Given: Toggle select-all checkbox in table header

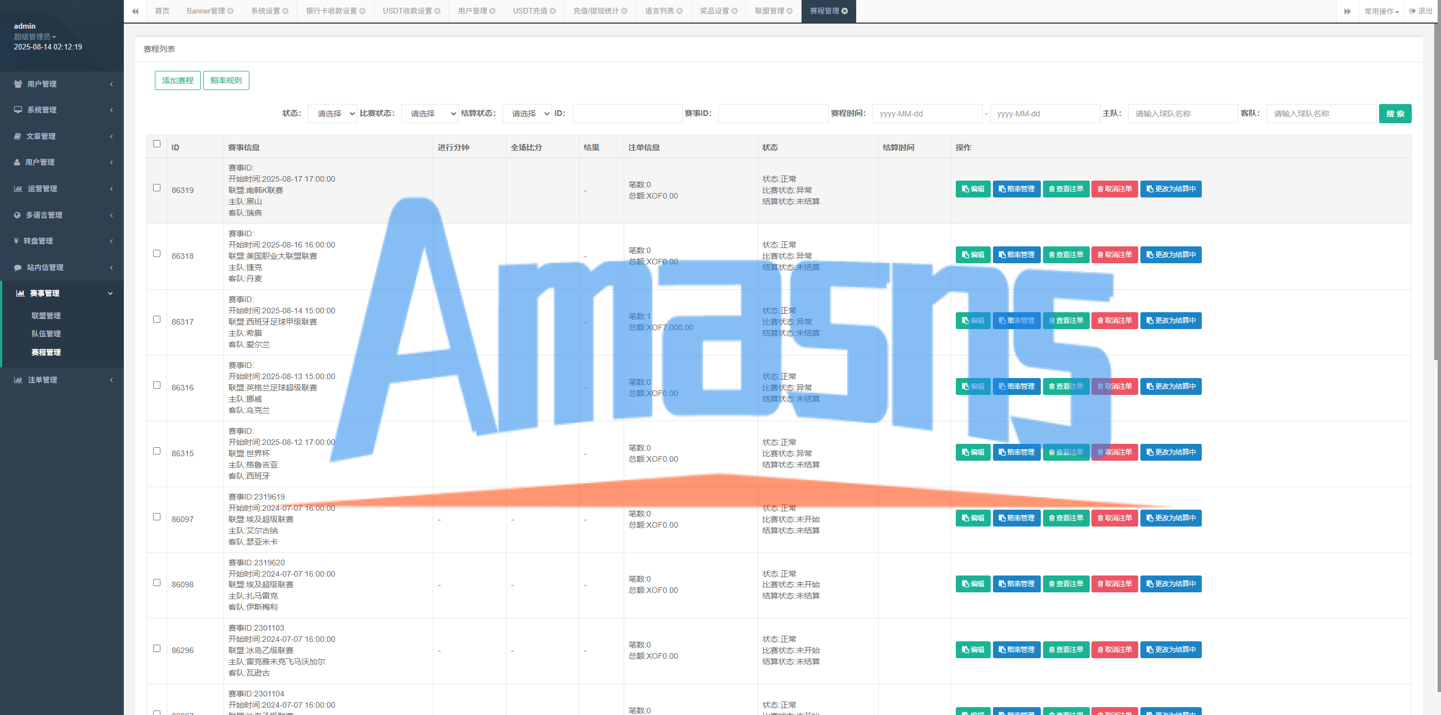Looking at the screenshot, I should [x=157, y=144].
